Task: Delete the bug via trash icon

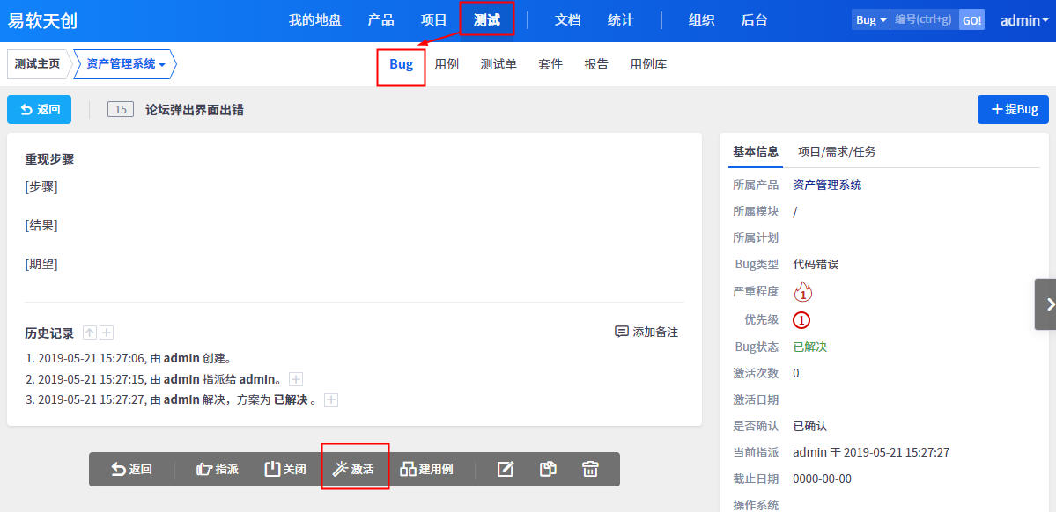Action: point(590,469)
